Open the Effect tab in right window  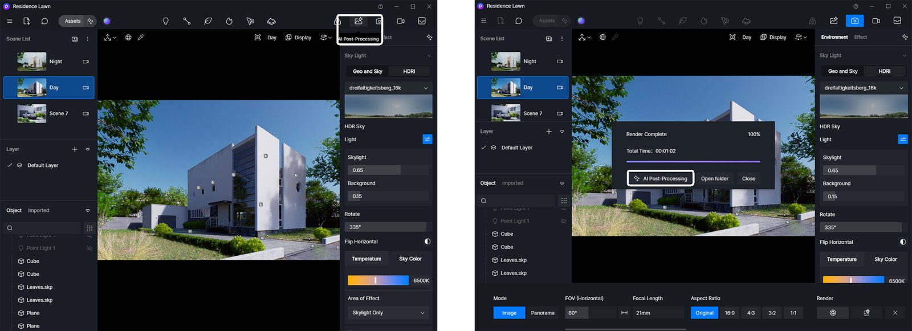click(x=861, y=37)
